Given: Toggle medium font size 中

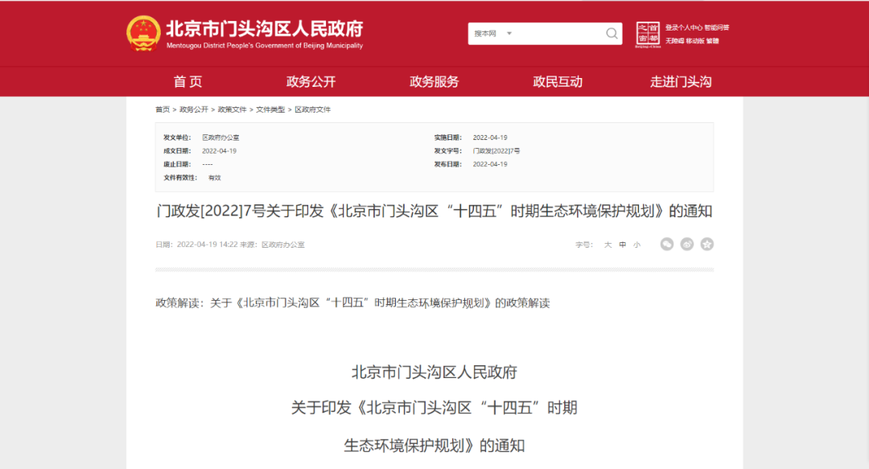Looking at the screenshot, I should tap(622, 244).
